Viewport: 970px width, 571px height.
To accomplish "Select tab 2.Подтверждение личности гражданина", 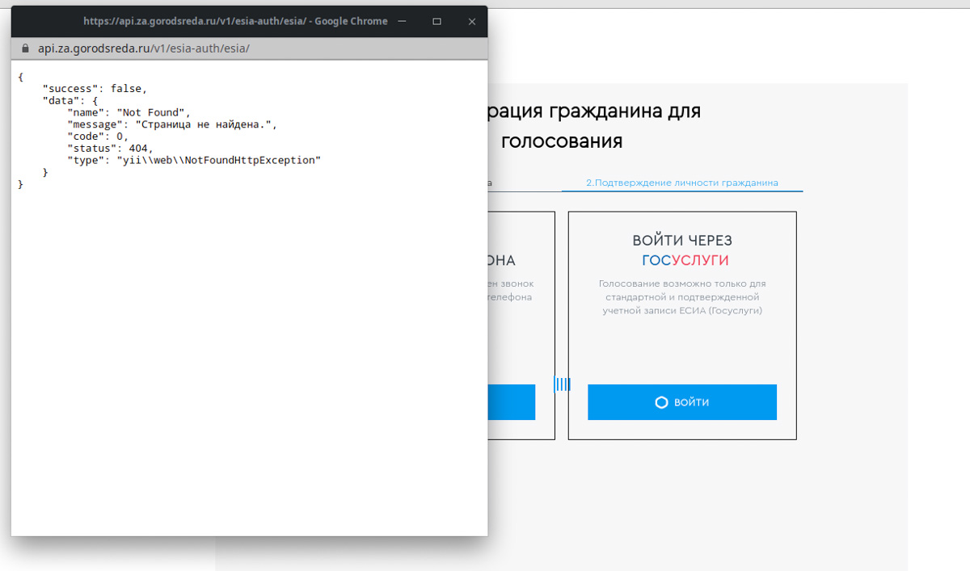I will [x=683, y=183].
